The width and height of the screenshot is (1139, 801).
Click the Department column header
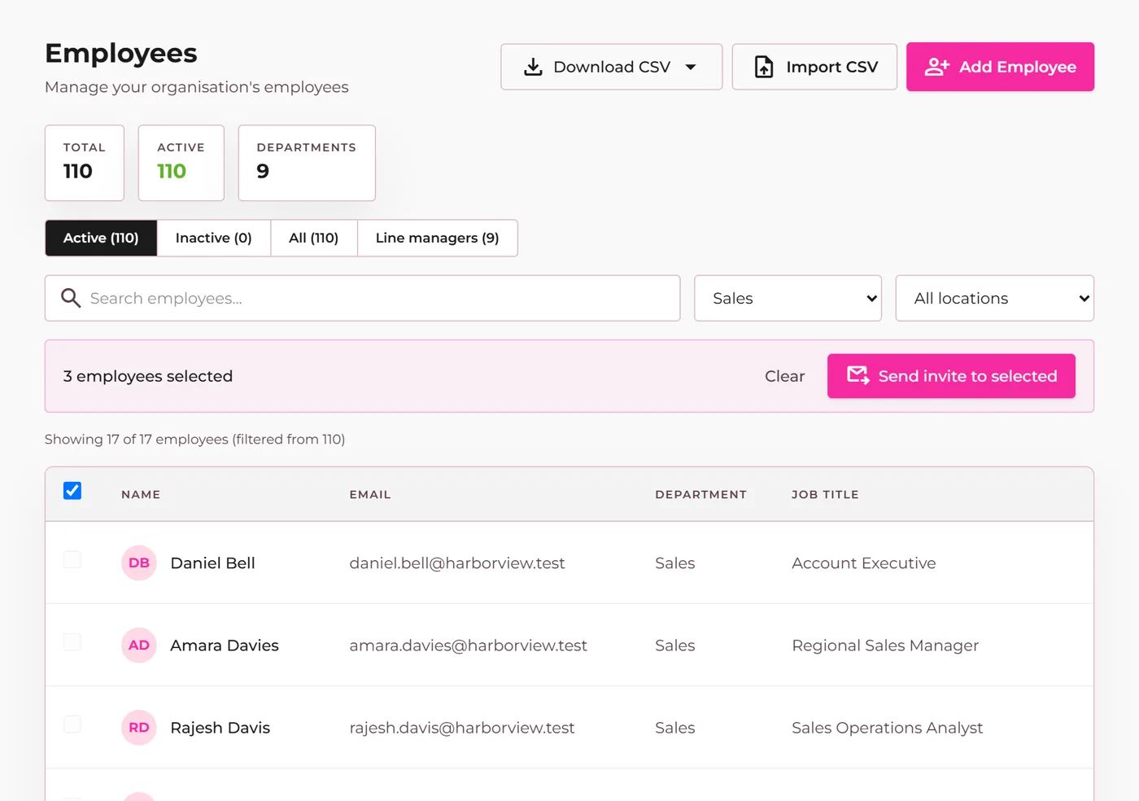(x=700, y=494)
